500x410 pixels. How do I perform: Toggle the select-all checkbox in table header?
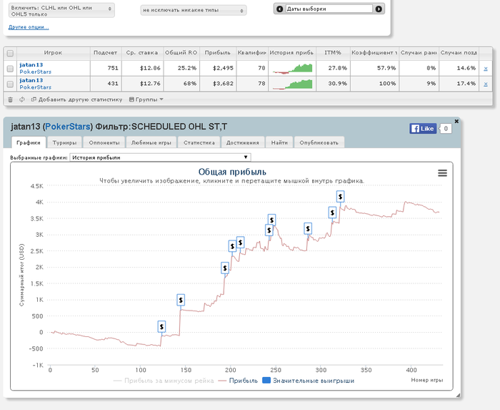point(10,53)
